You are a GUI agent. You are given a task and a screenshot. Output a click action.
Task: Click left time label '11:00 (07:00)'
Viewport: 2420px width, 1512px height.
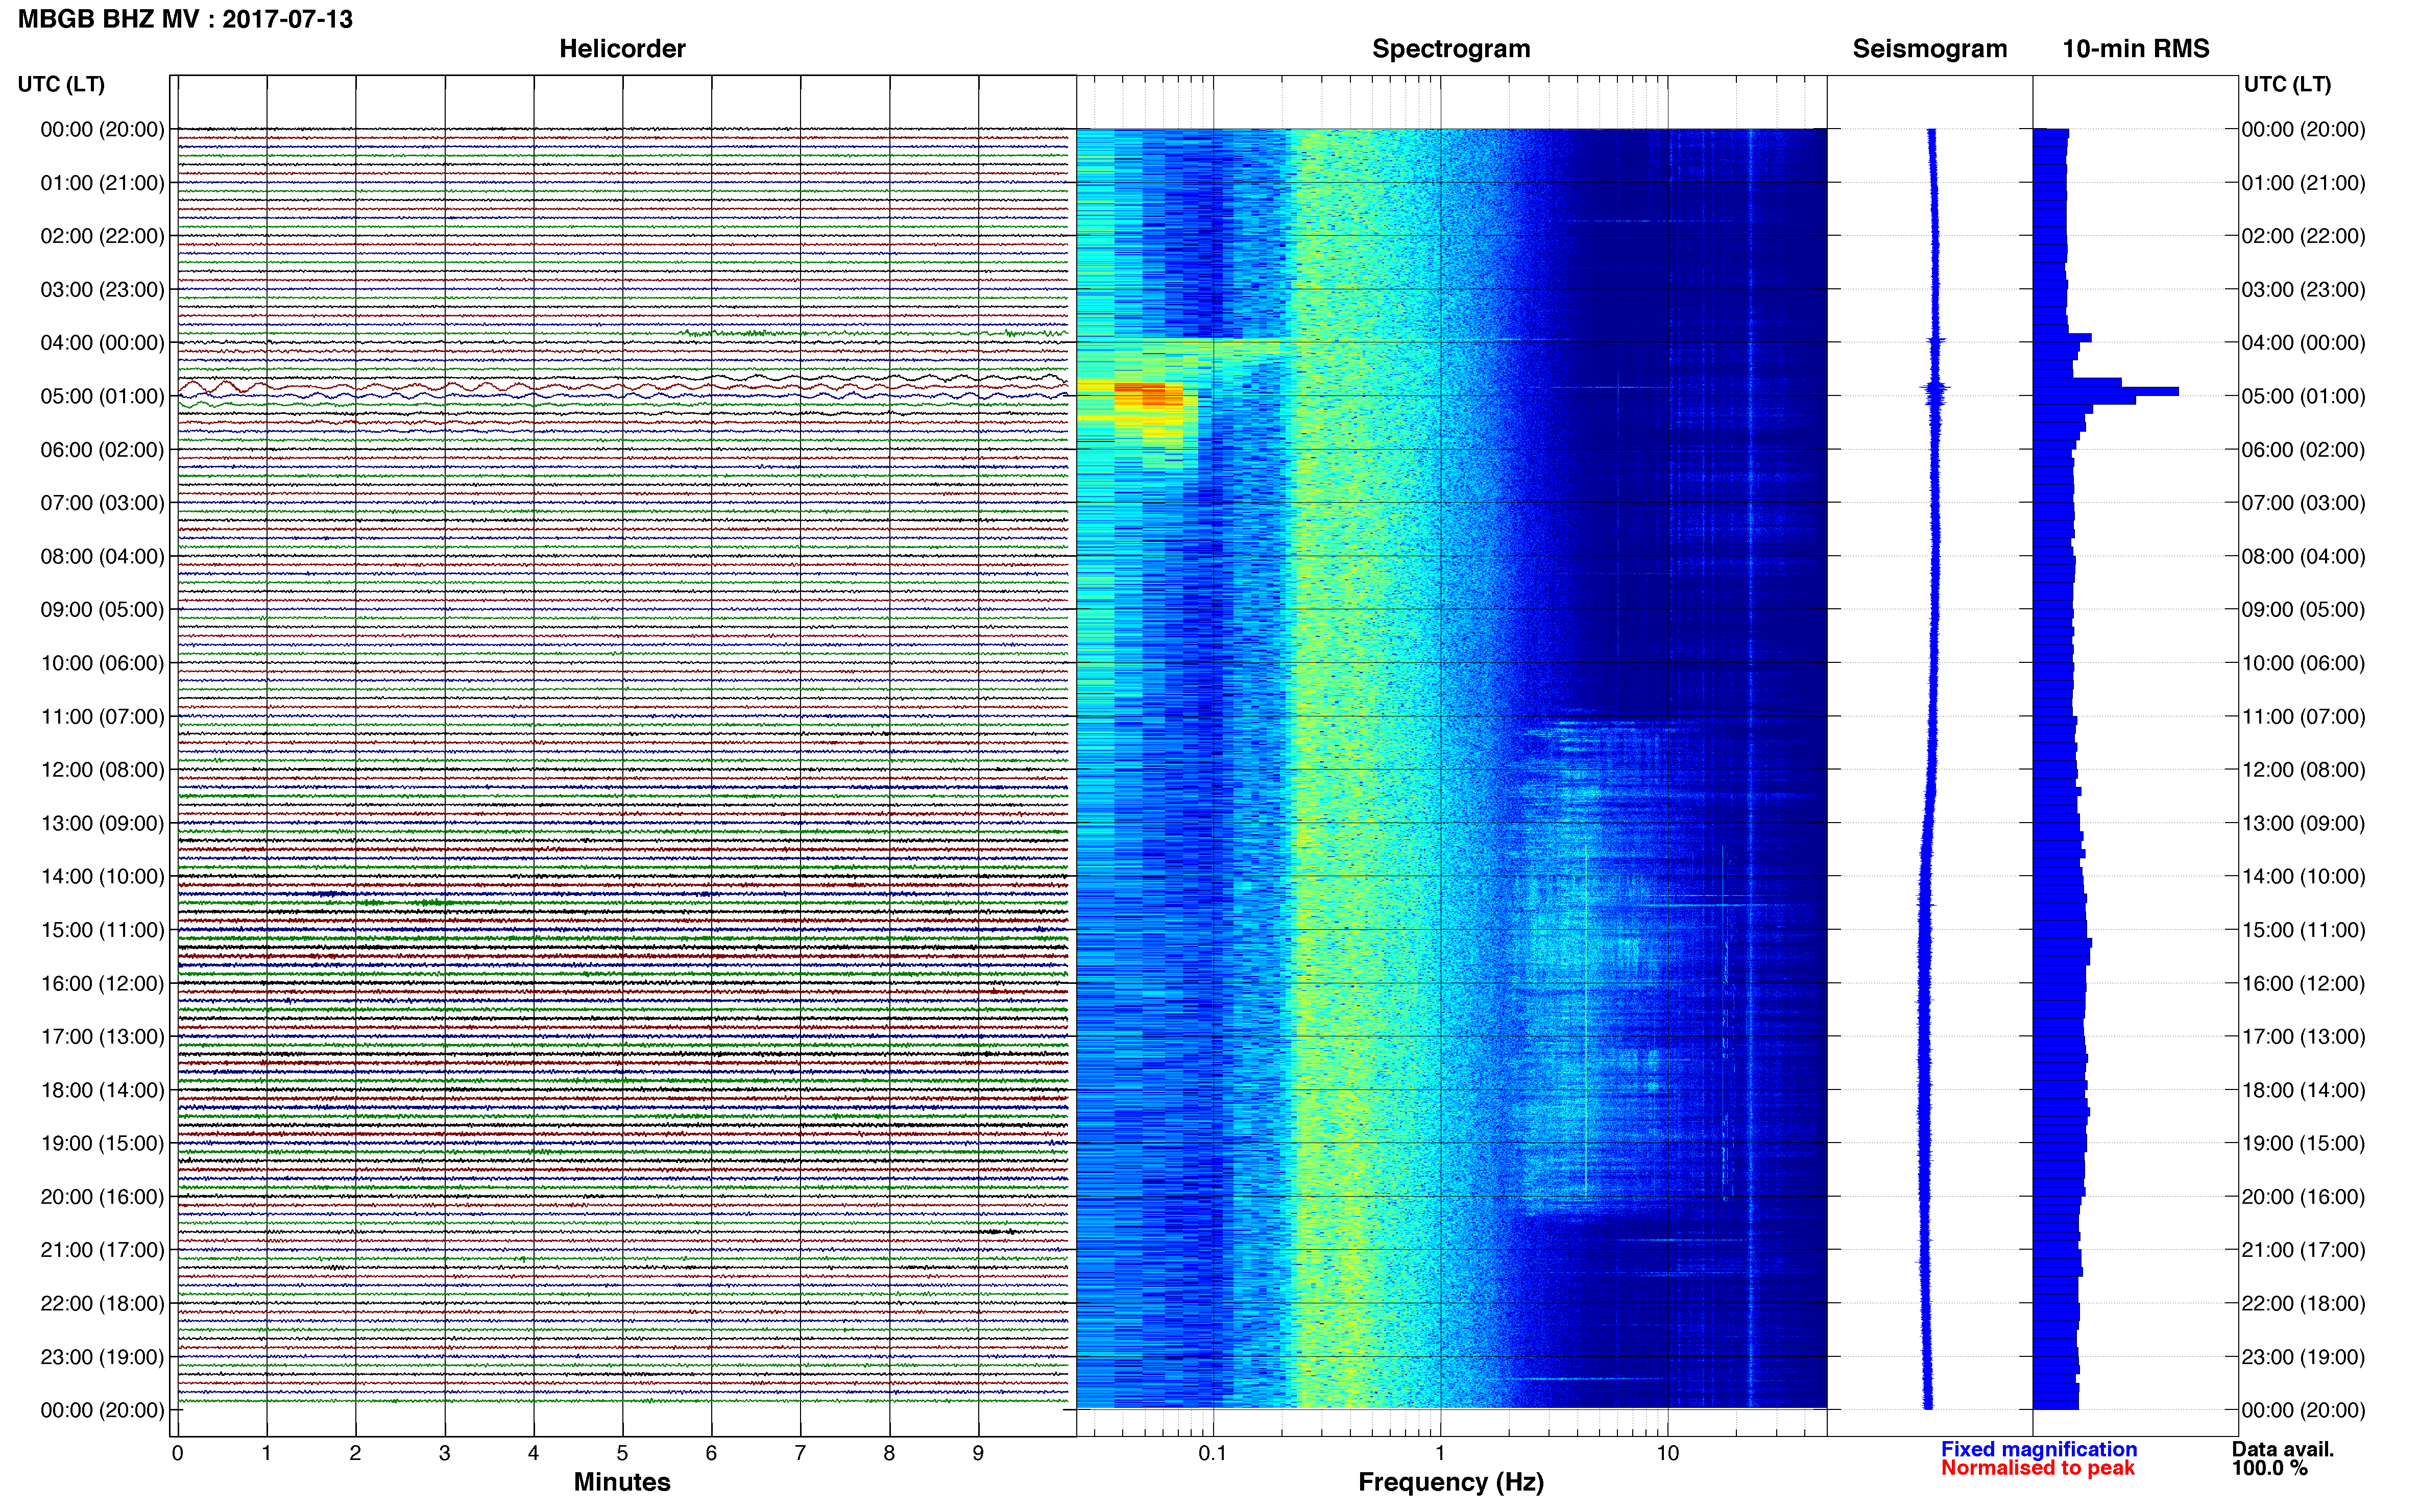click(x=102, y=716)
